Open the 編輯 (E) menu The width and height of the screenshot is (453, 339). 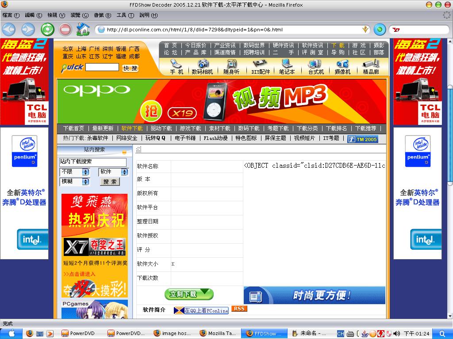click(x=33, y=15)
